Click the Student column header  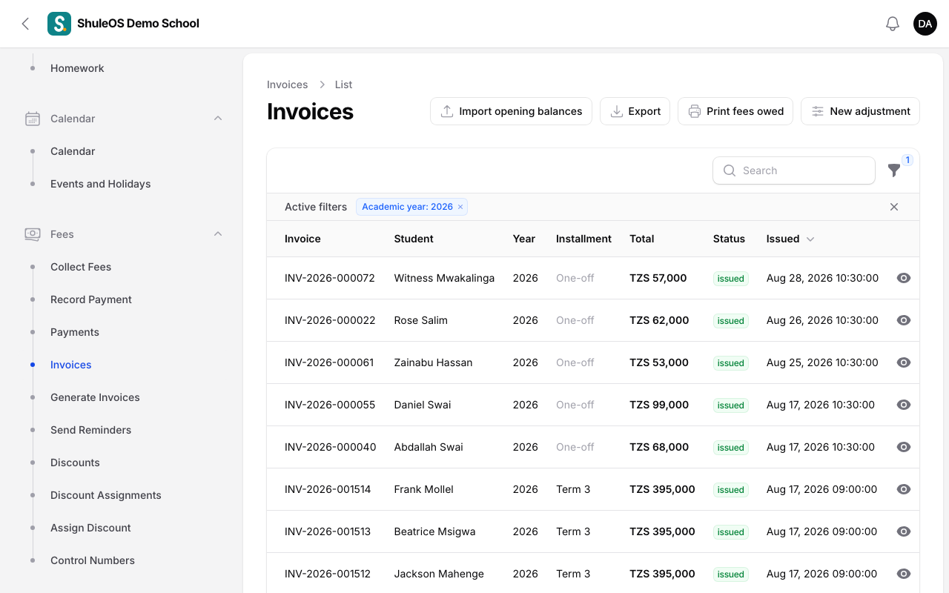tap(414, 239)
